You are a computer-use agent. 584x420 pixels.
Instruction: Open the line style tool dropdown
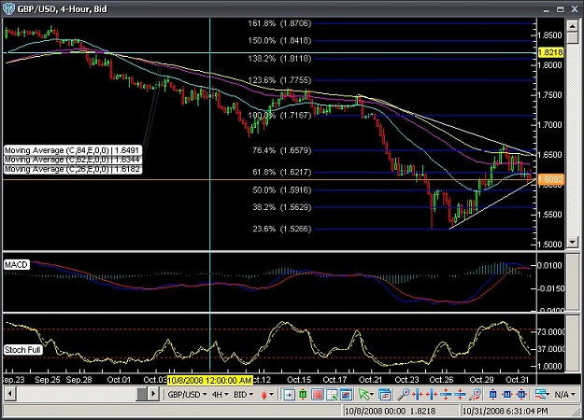542,394
